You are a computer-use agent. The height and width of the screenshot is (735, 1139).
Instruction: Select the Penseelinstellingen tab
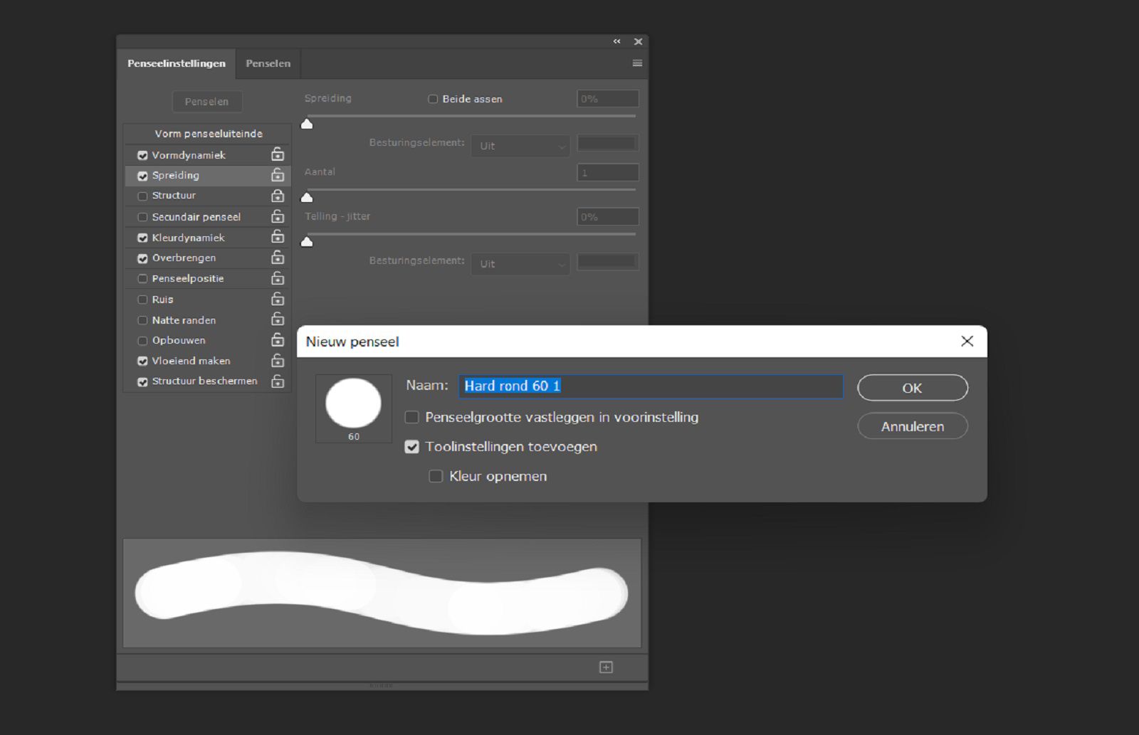176,63
